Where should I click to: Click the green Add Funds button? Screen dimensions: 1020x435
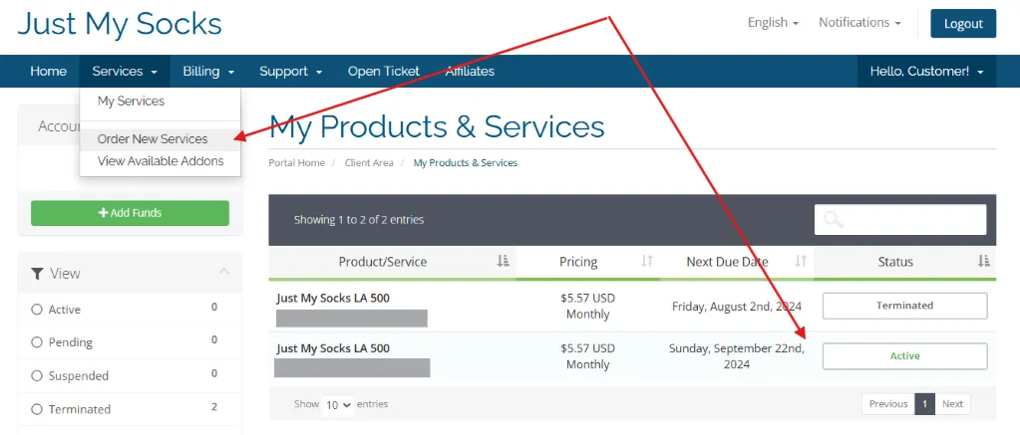click(130, 213)
